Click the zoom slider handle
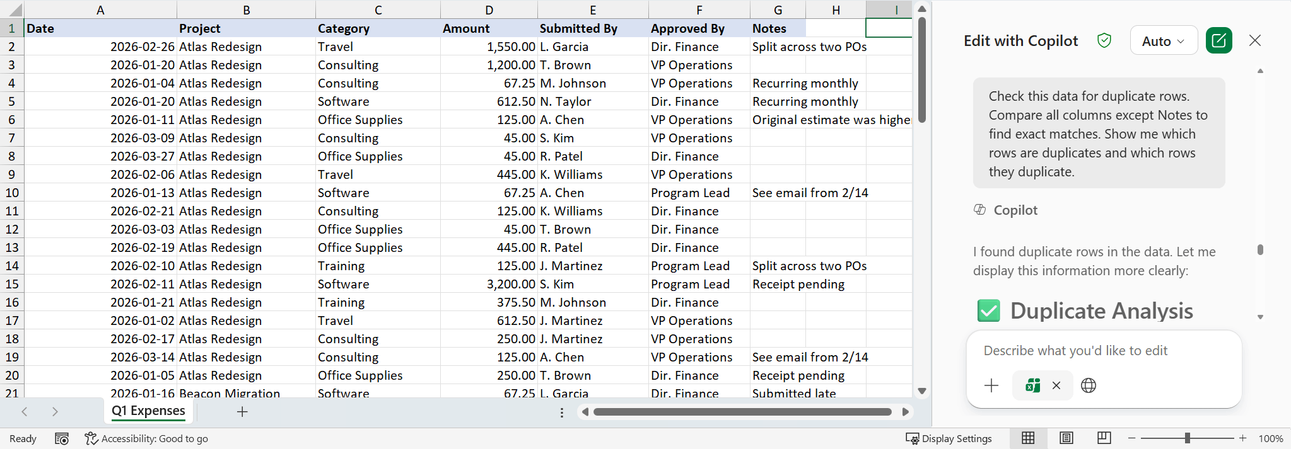 [x=1188, y=438]
